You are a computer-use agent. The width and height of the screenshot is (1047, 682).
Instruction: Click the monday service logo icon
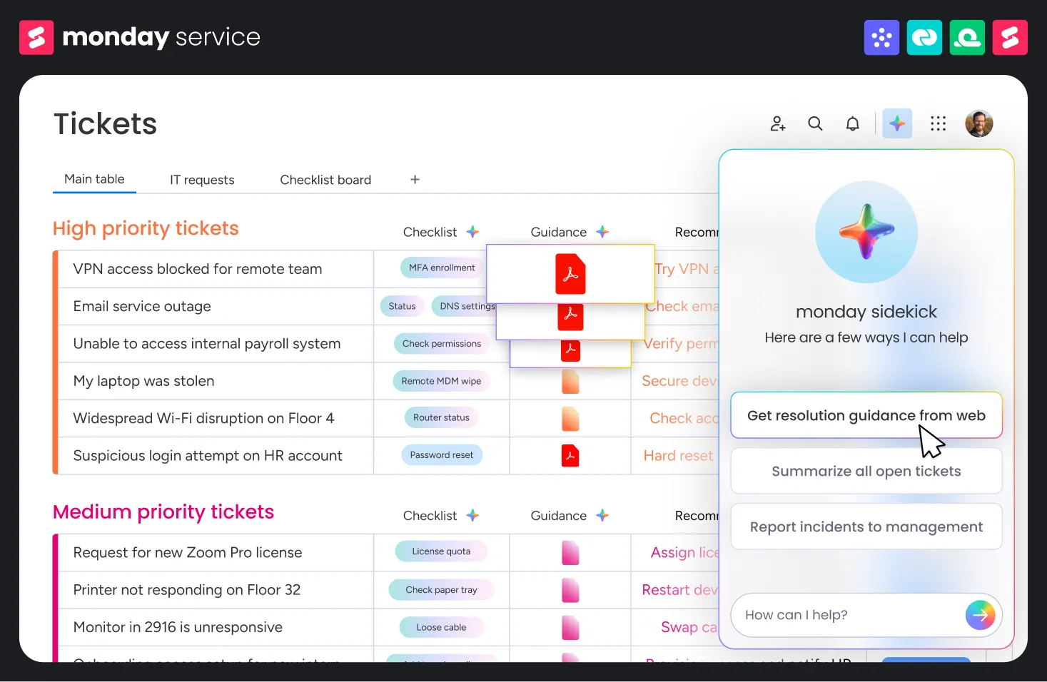click(36, 37)
